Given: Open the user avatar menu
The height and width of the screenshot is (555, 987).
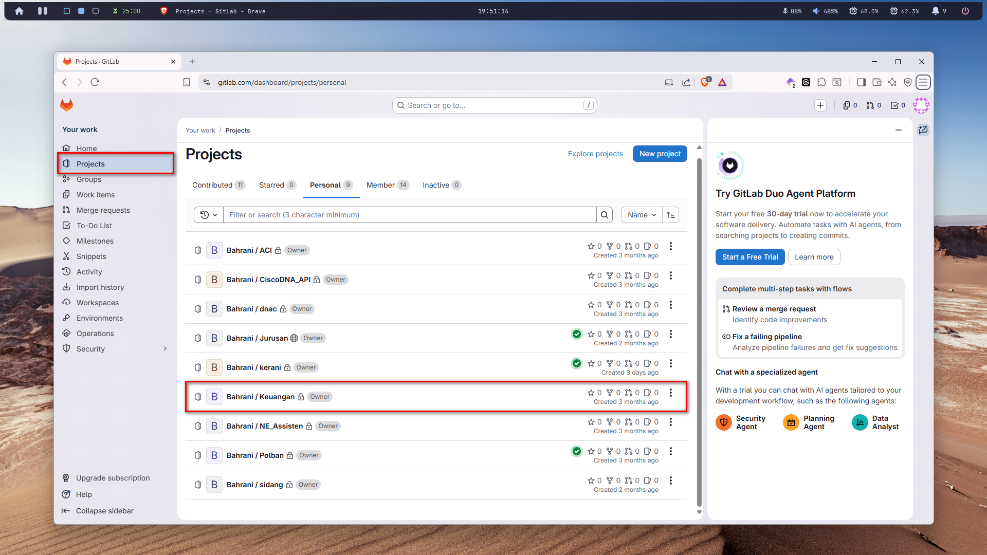Looking at the screenshot, I should [921, 105].
